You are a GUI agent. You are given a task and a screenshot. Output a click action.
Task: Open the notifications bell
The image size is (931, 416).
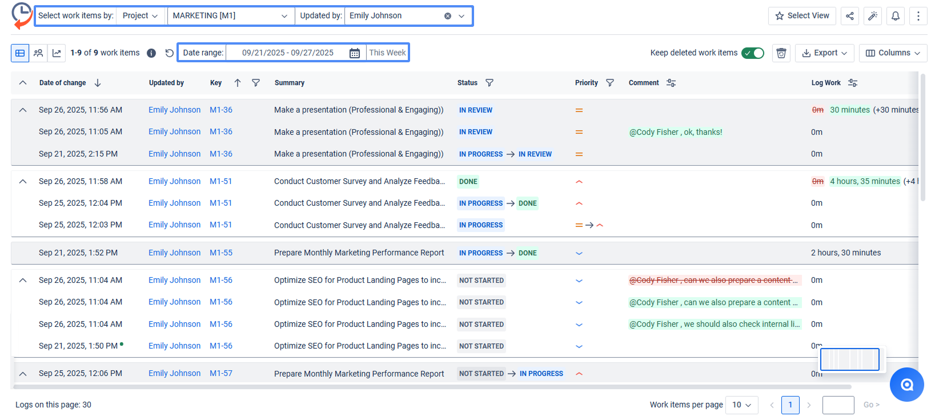[x=896, y=16]
